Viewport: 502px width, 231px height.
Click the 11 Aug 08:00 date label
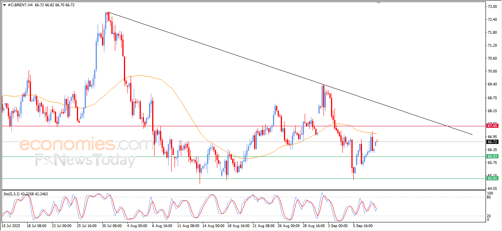click(x=188, y=226)
